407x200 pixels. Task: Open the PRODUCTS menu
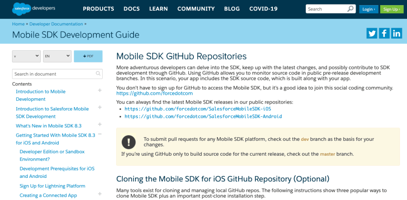point(99,9)
